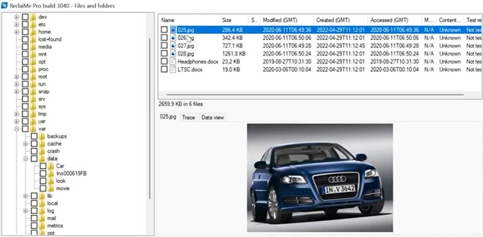Image resolution: width=483 pixels, height=237 pixels.
Task: Click the LTSC.docx document icon
Action: 173,70
